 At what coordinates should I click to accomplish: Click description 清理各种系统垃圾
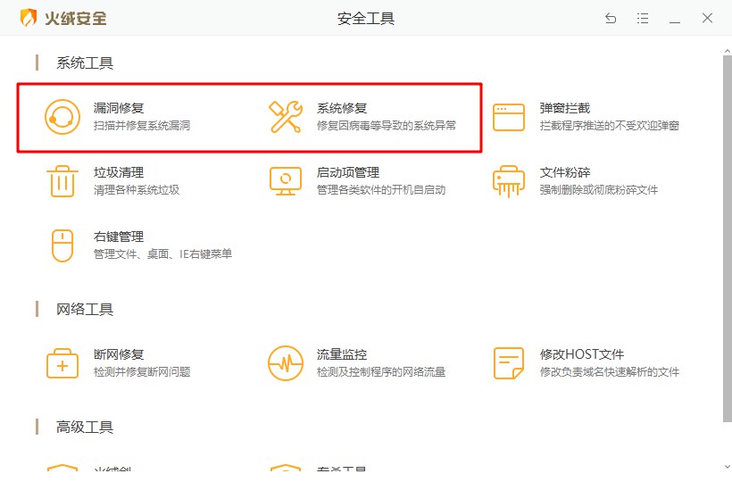(137, 190)
